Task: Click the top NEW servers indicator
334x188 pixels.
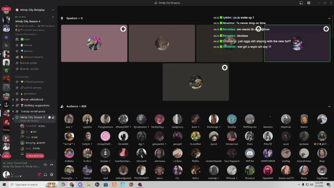Action: tap(6, 9)
